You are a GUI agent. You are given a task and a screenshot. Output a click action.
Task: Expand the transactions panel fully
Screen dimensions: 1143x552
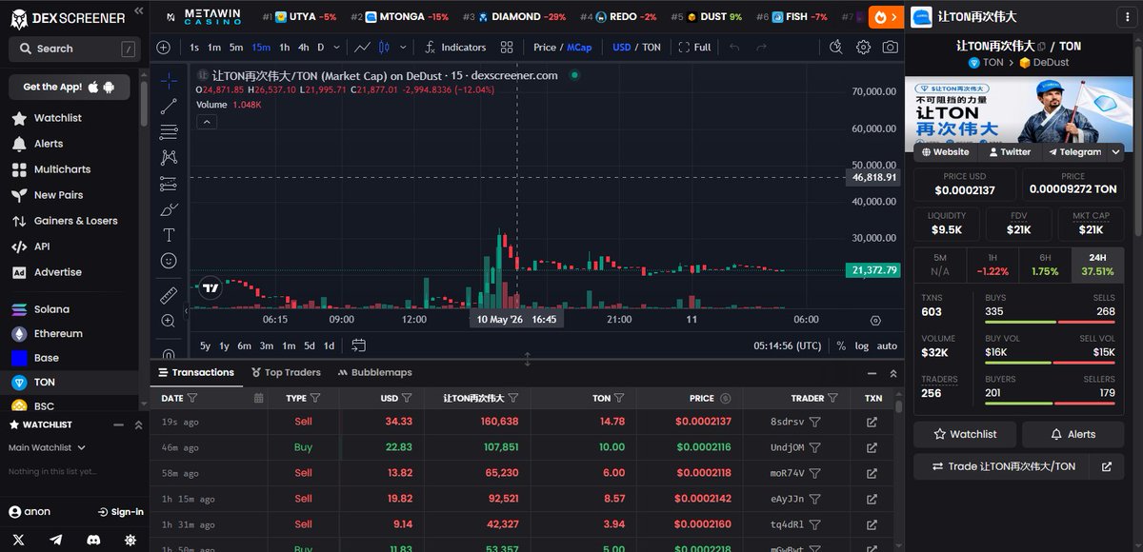point(893,373)
